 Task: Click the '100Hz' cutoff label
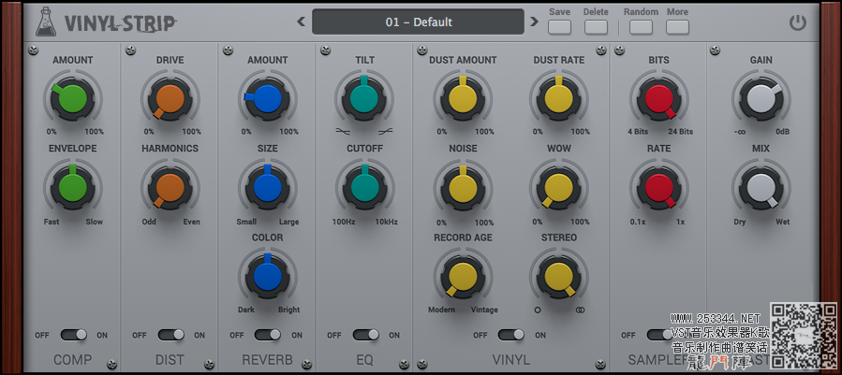[x=344, y=222]
